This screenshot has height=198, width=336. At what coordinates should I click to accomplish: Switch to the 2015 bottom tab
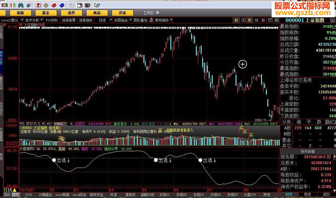28,195
